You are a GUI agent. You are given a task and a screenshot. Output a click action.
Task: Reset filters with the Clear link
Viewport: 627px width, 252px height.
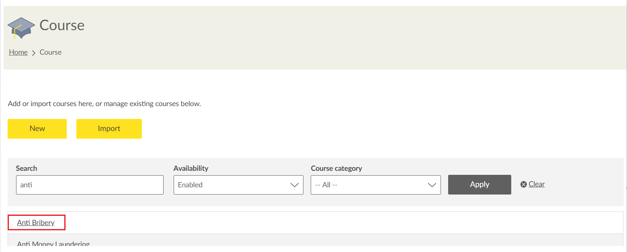pyautogui.click(x=537, y=184)
